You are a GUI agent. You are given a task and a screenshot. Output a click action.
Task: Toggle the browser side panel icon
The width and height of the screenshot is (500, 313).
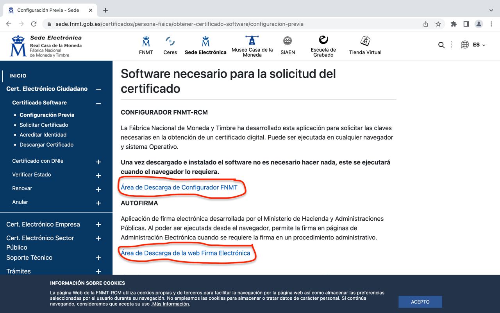(x=466, y=24)
